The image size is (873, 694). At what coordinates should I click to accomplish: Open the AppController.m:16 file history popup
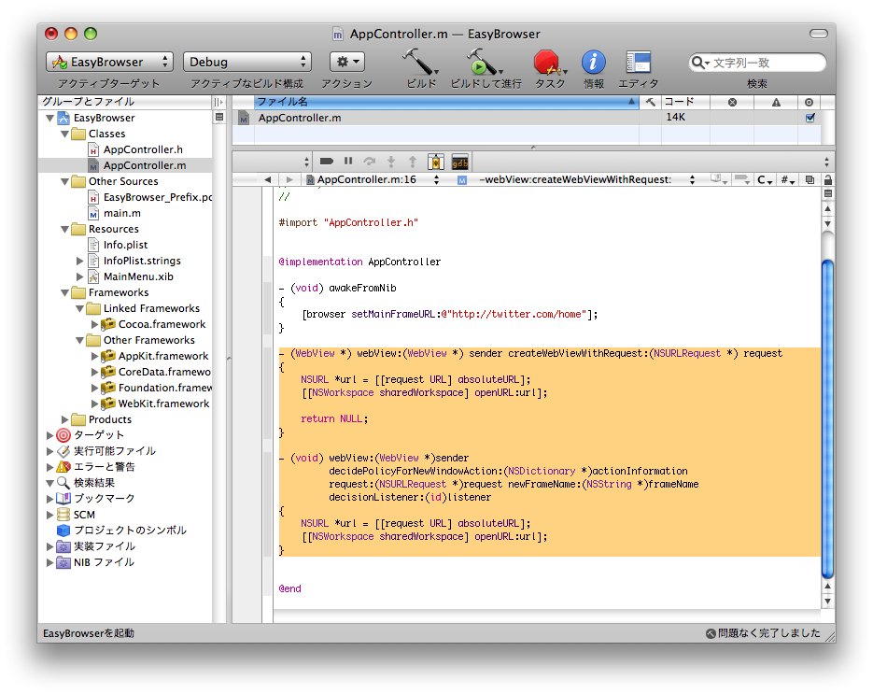pyautogui.click(x=373, y=179)
